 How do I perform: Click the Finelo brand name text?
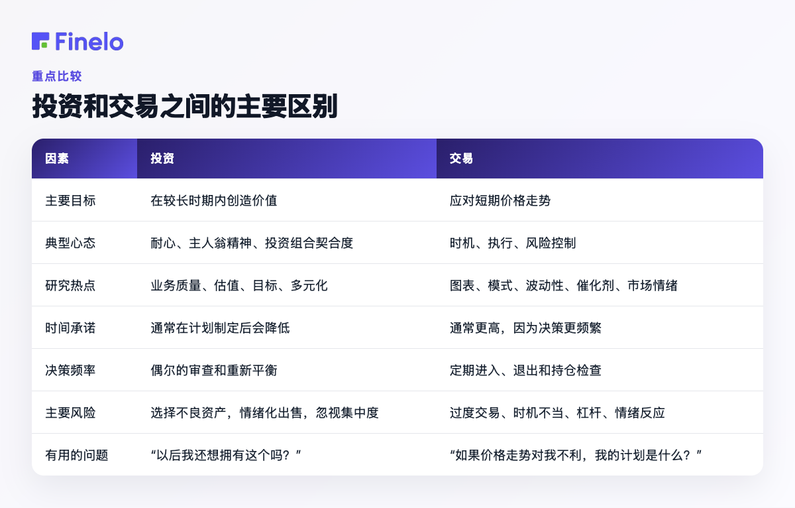pos(89,41)
